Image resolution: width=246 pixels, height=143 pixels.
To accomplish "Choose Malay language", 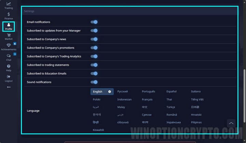I will click(x=121, y=107).
